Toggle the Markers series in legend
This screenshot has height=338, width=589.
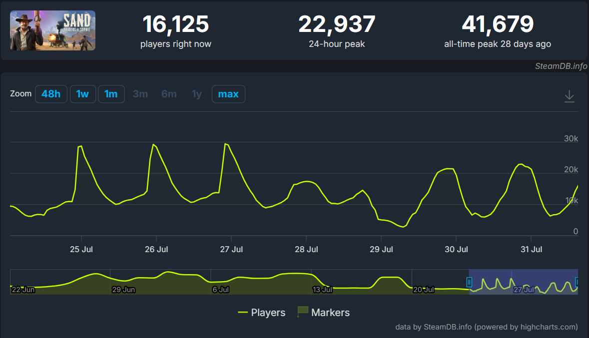coord(323,313)
